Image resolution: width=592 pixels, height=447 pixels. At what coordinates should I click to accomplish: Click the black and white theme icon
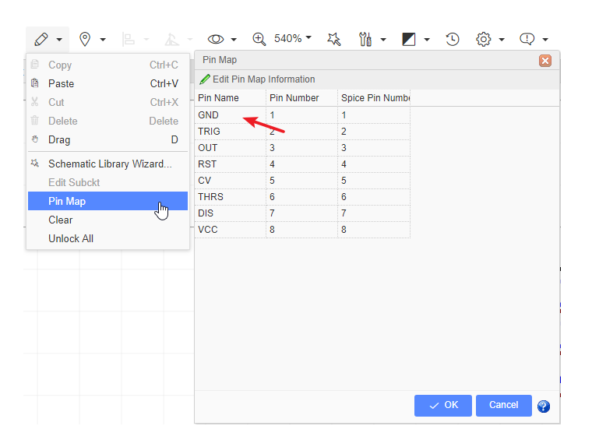tap(409, 39)
